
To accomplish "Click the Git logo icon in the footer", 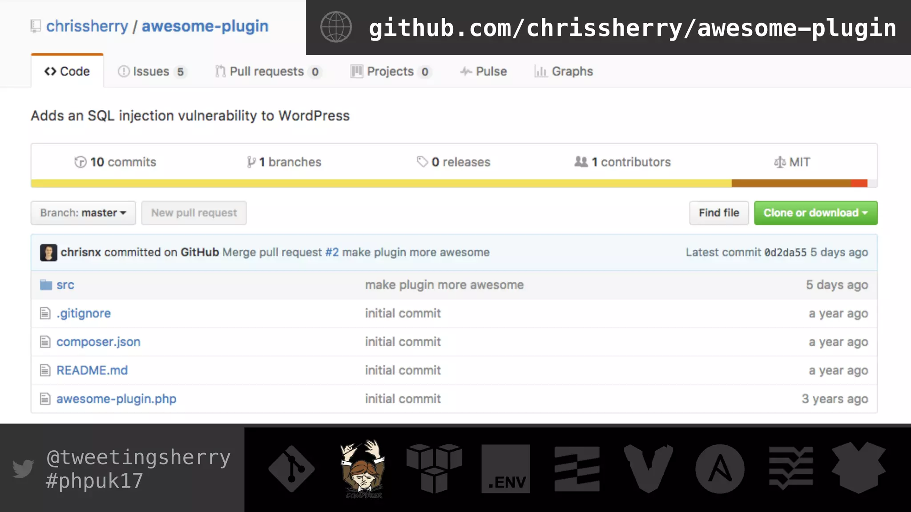I will click(291, 469).
